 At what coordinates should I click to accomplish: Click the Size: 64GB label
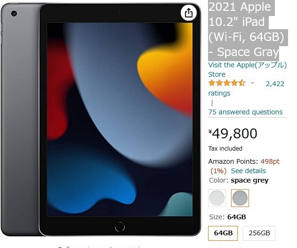[227, 217]
